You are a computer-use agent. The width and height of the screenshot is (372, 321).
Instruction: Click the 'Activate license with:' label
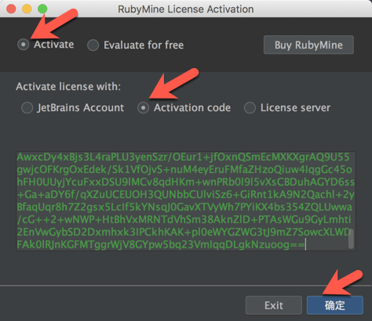click(x=68, y=87)
